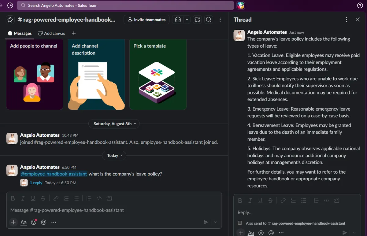
Task: Toggle underline in the channel message composer
Action: coord(33,198)
